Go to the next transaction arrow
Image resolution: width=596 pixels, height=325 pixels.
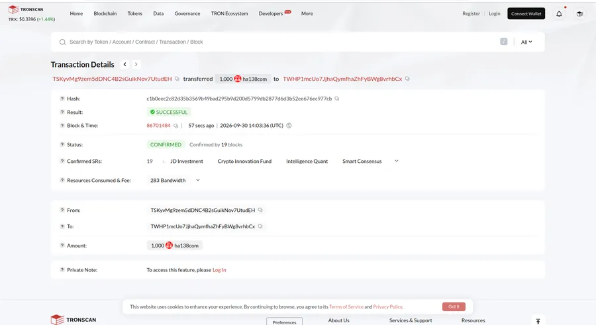pos(136,64)
